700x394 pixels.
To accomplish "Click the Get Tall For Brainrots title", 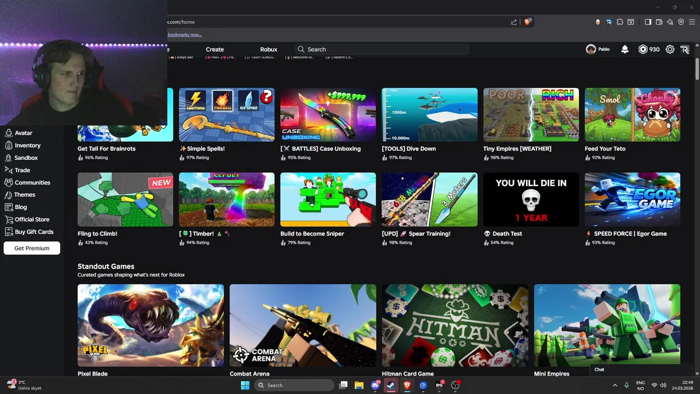I will 107,149.
